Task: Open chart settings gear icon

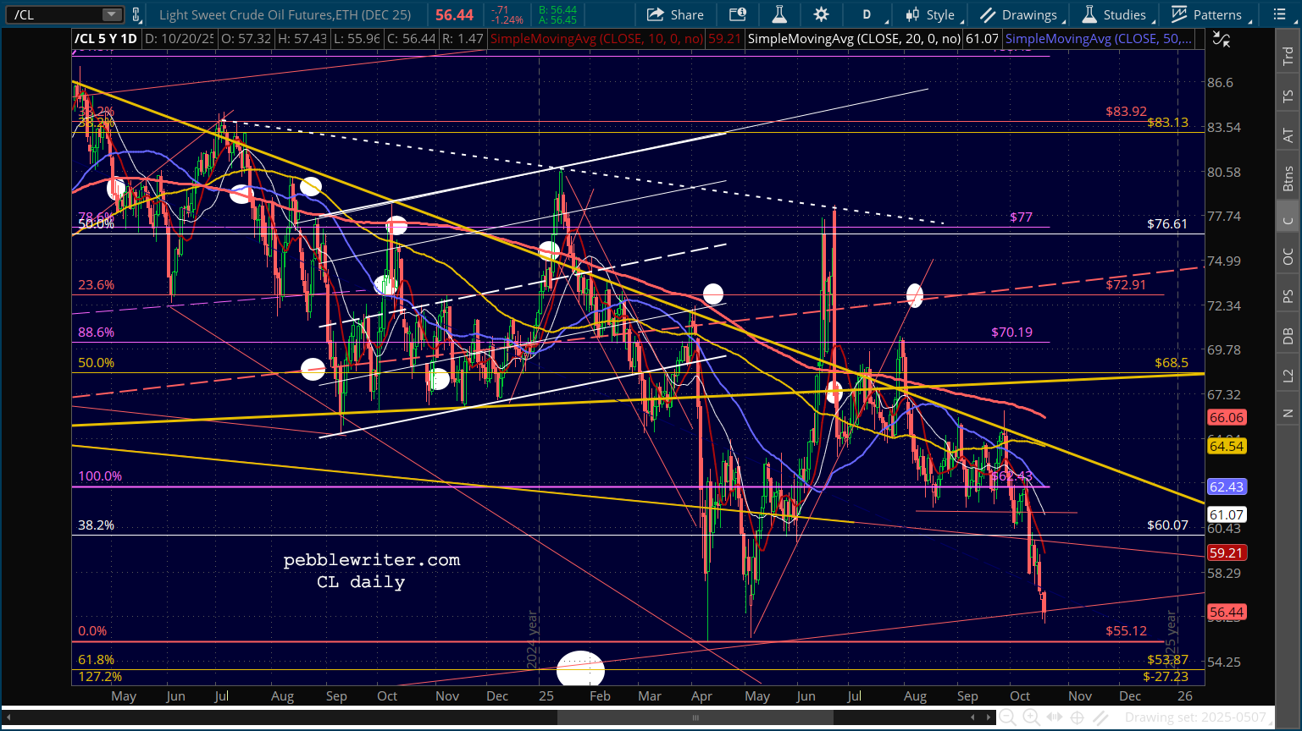Action: (x=821, y=14)
